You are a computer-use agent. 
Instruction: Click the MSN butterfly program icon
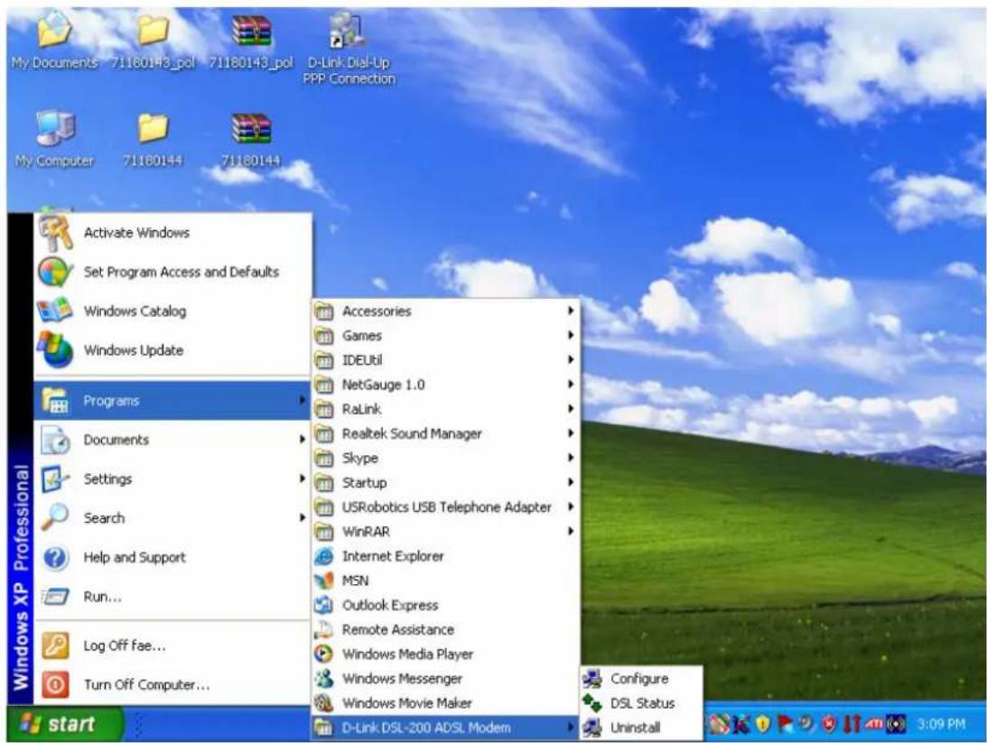pyautogui.click(x=323, y=580)
